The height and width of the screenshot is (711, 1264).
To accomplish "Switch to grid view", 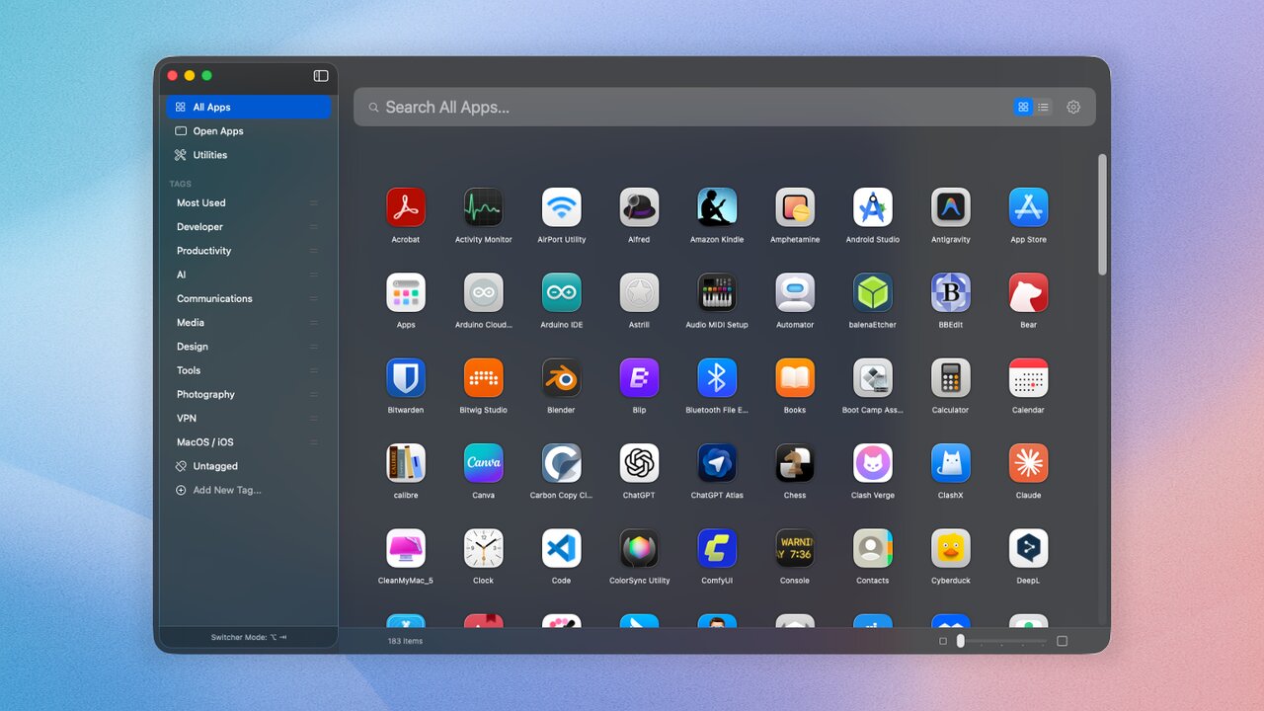I will point(1023,107).
